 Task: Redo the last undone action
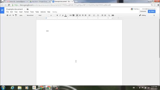pos(13,15)
